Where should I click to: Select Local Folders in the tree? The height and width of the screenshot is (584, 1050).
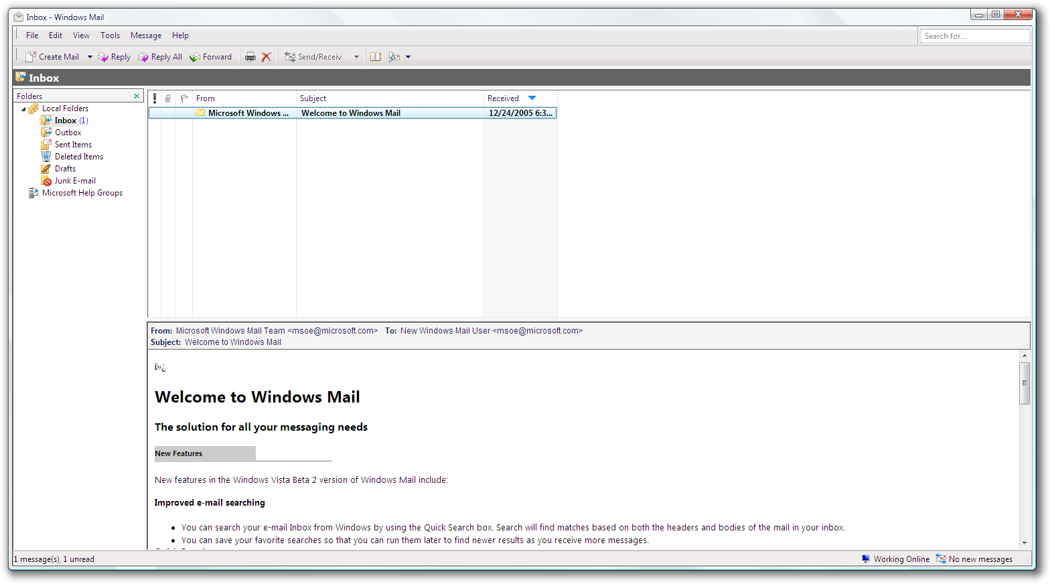(x=65, y=108)
